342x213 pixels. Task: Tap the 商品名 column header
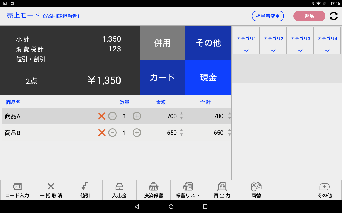13,103
